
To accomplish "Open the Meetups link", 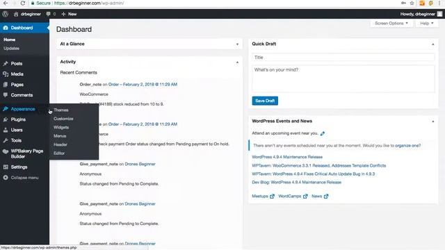I will coord(260,196).
